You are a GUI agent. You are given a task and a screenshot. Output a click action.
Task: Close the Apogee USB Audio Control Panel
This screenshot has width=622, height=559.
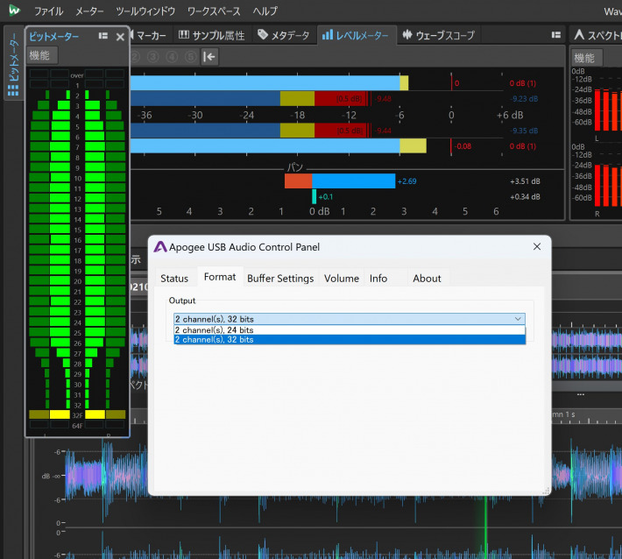coord(537,247)
